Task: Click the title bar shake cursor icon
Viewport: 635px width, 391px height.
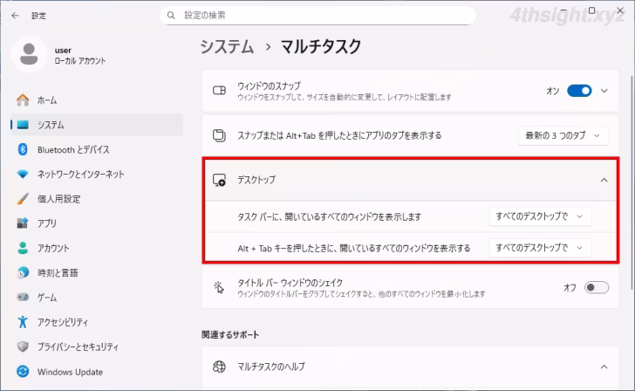Action: coord(219,287)
